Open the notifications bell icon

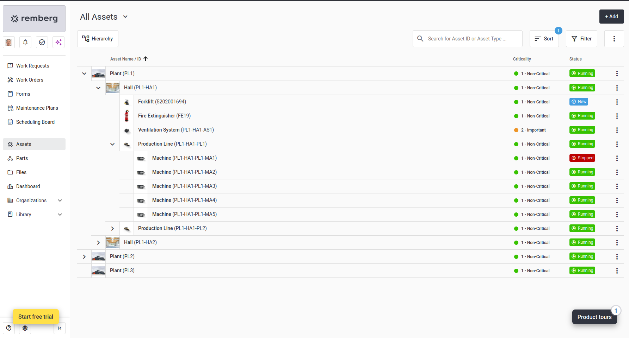[25, 42]
